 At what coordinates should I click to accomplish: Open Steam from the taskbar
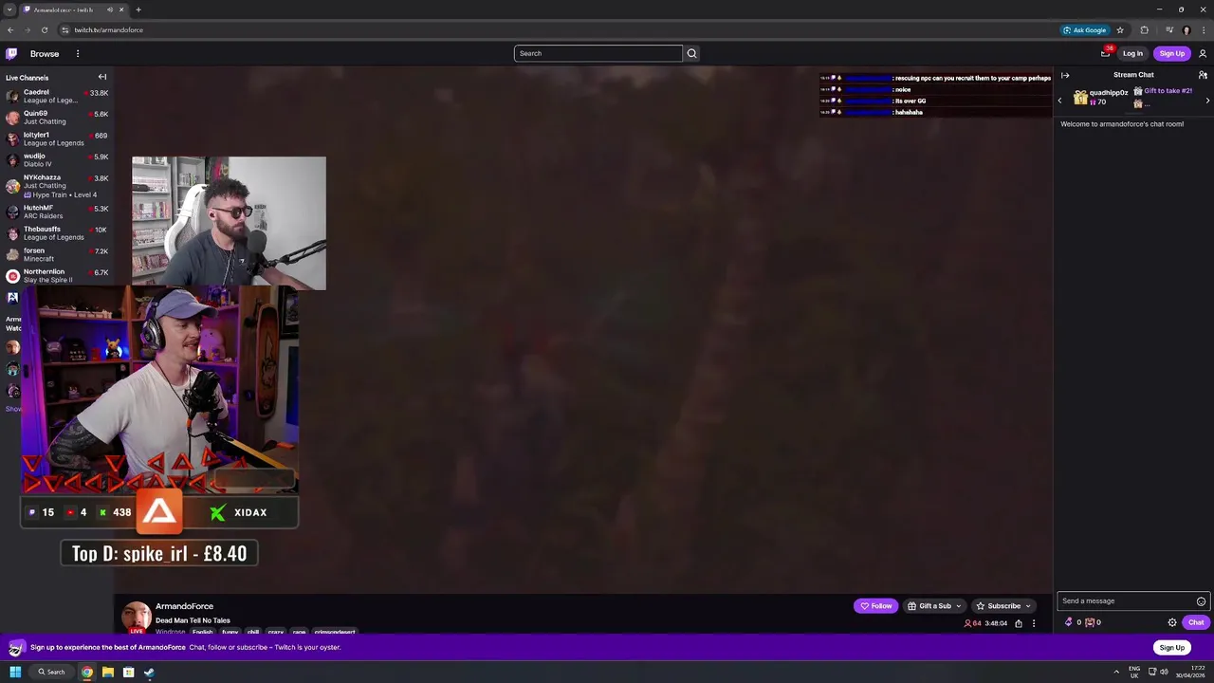pos(149,672)
